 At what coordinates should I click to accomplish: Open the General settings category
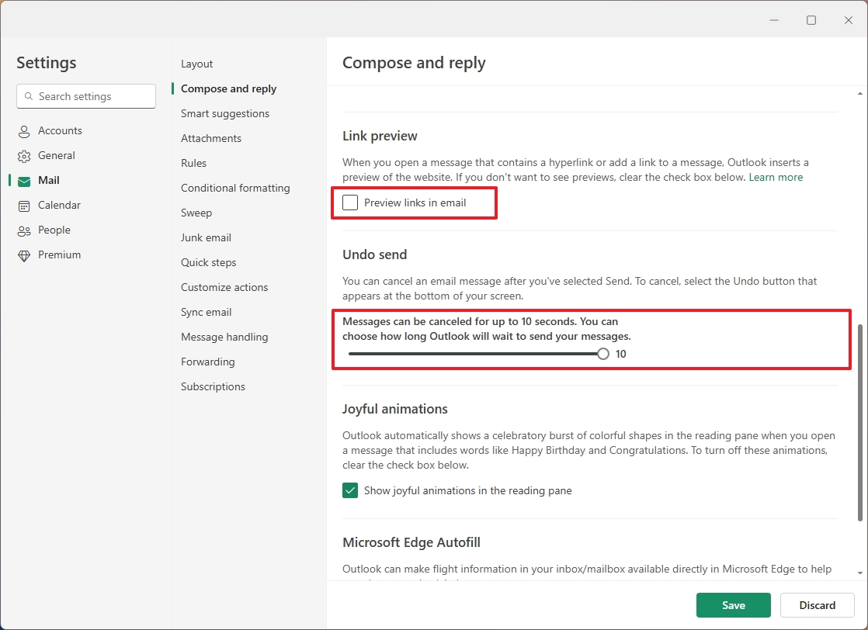click(57, 155)
